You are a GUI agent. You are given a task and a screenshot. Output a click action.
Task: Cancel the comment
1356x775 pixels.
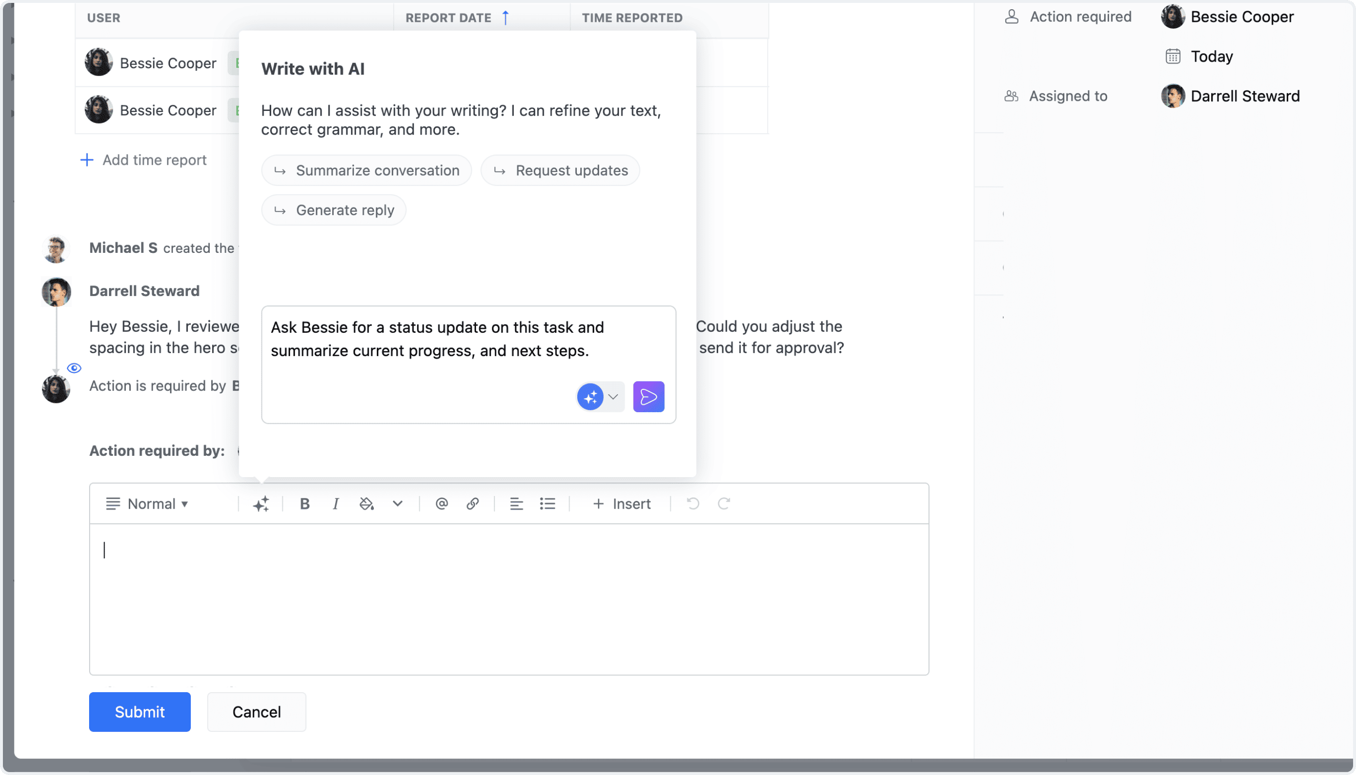pyautogui.click(x=257, y=712)
